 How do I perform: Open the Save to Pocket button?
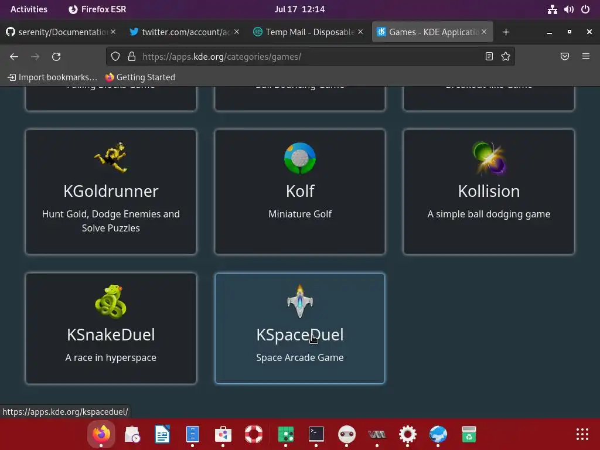[565, 57]
